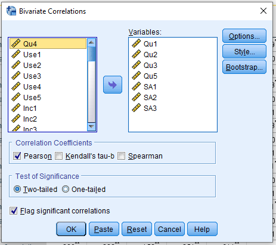The image size is (276, 245).
Task: Click the Bivariate Correlations title bar icon
Action: (x=11, y=11)
